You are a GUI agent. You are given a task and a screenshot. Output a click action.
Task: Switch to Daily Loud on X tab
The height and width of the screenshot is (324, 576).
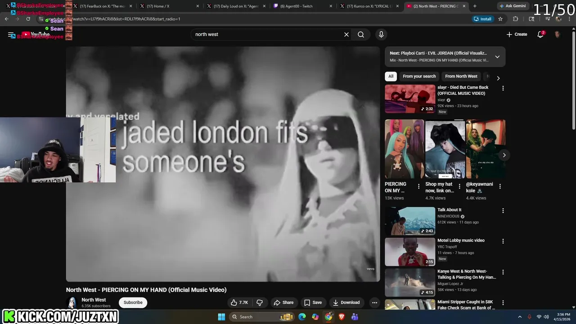[237, 6]
